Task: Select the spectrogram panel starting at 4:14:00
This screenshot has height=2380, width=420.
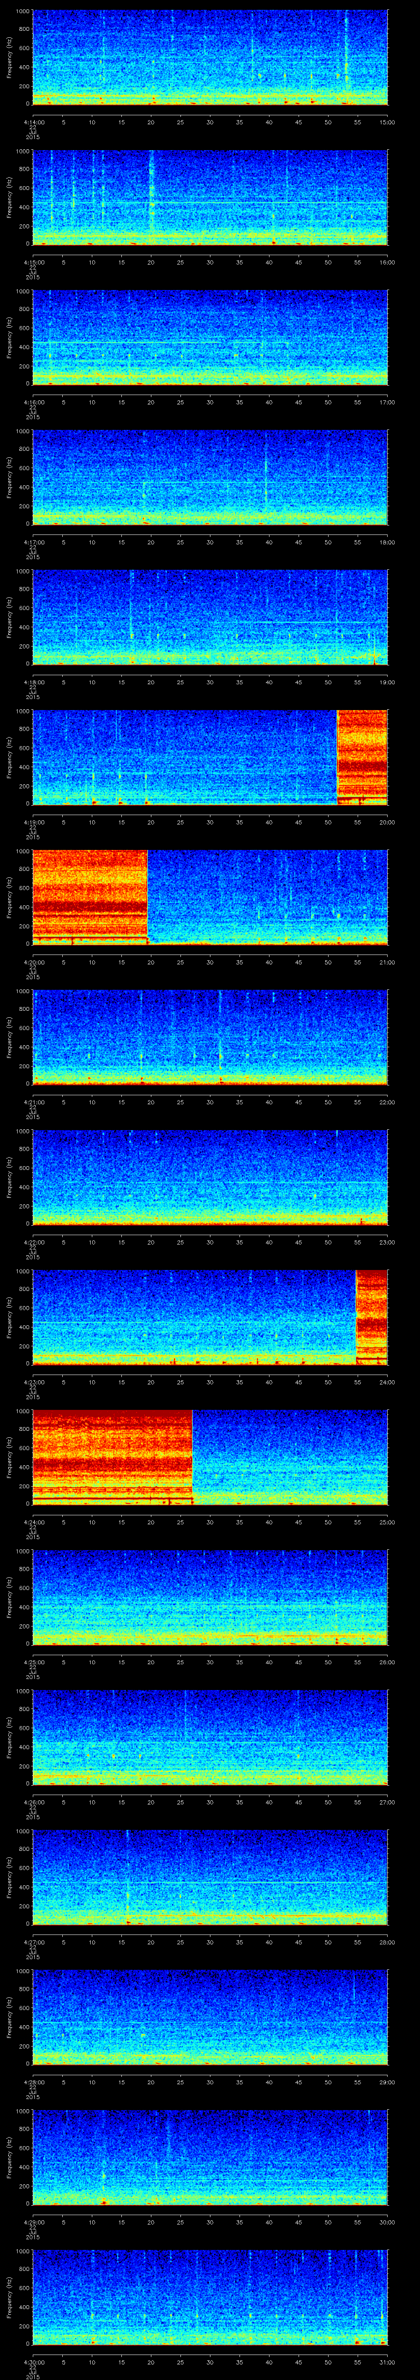Action: (x=210, y=57)
